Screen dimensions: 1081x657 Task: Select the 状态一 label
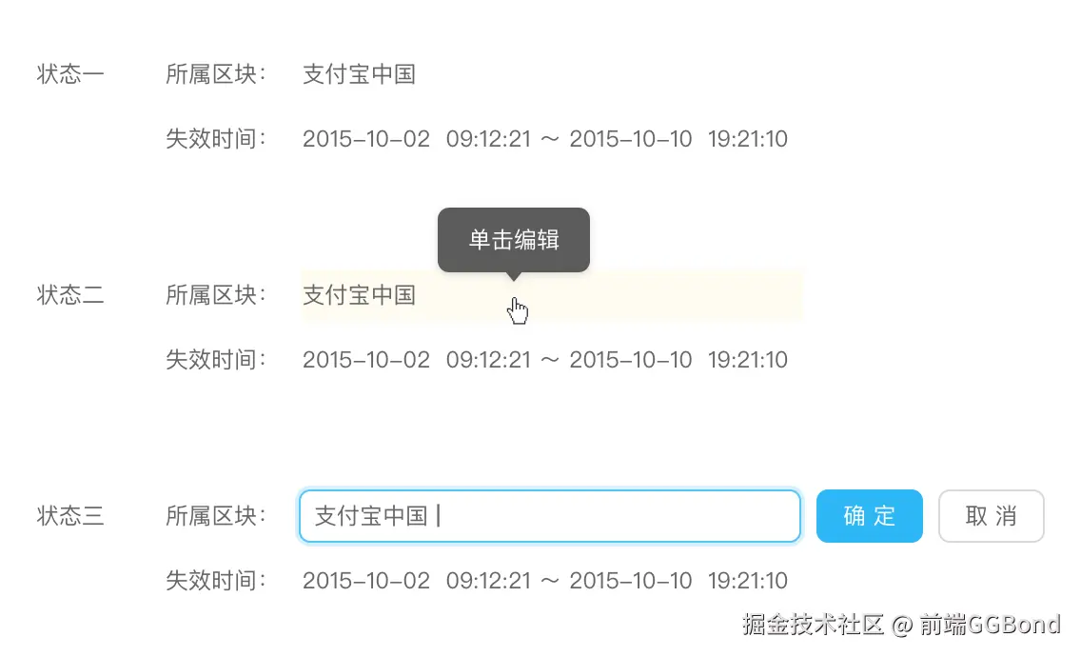tap(70, 74)
